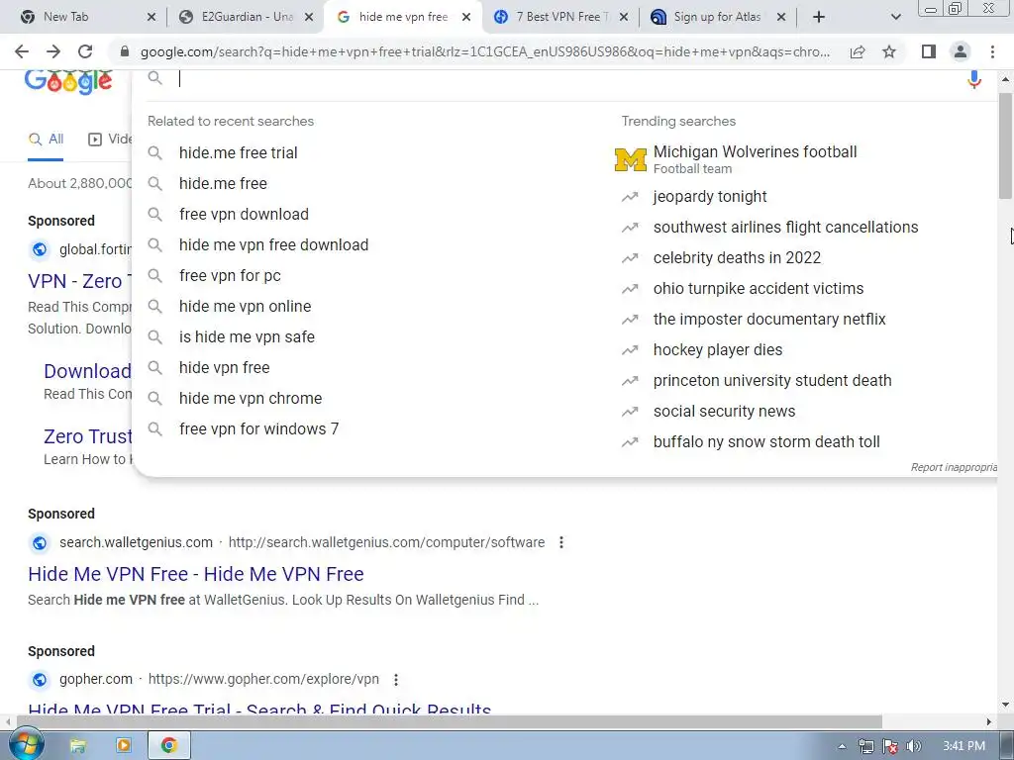Viewport: 1014px width, 760px height.
Task: Choose suggestion hide me vpn free download
Action: point(273,245)
